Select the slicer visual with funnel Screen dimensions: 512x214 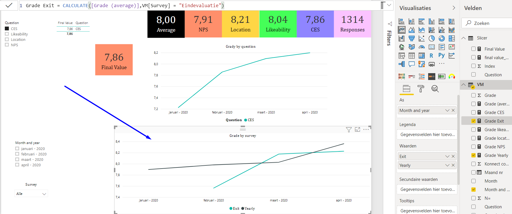(x=402, y=55)
